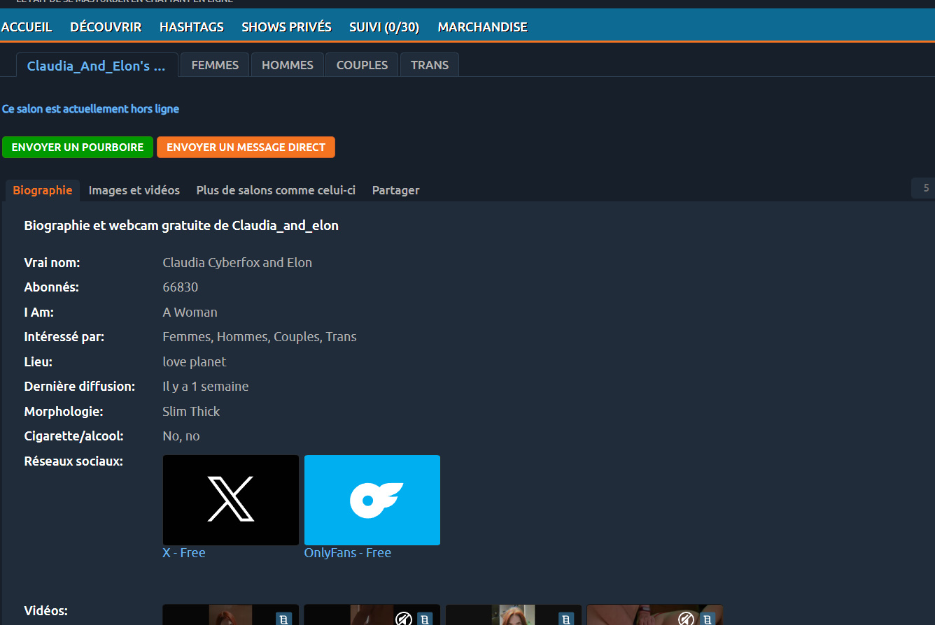Viewport: 935px width, 625px height.
Task: Open Plus de salons comme celui-ci tab
Action: click(x=276, y=190)
